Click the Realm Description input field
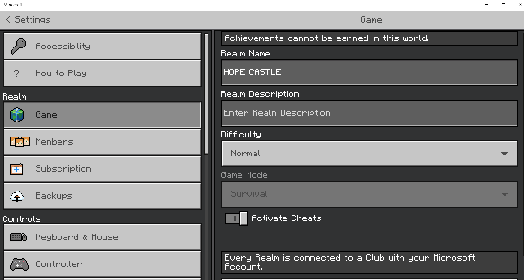The width and height of the screenshot is (524, 280). (x=370, y=113)
